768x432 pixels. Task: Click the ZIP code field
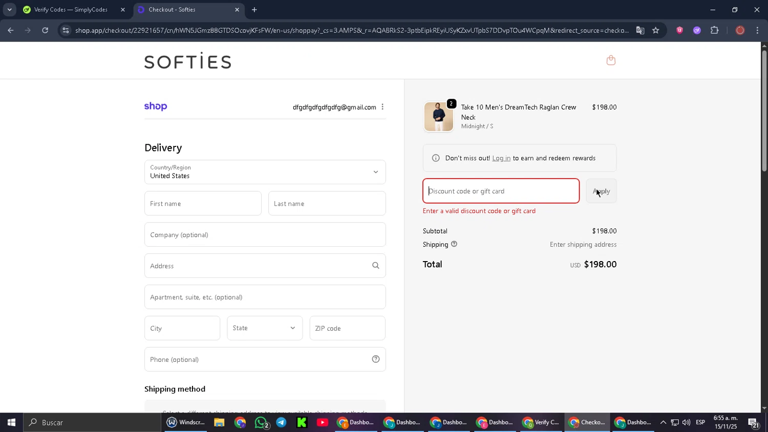click(348, 328)
